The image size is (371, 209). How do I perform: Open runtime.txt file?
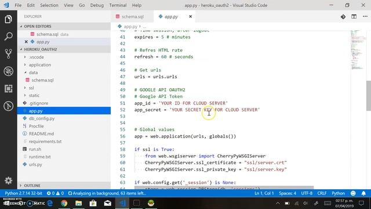[x=40, y=157]
